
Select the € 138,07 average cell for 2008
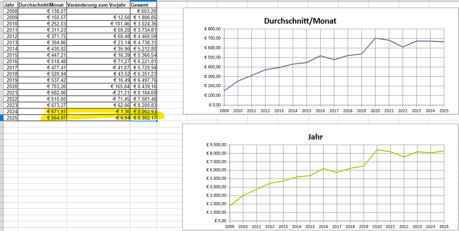[42, 11]
